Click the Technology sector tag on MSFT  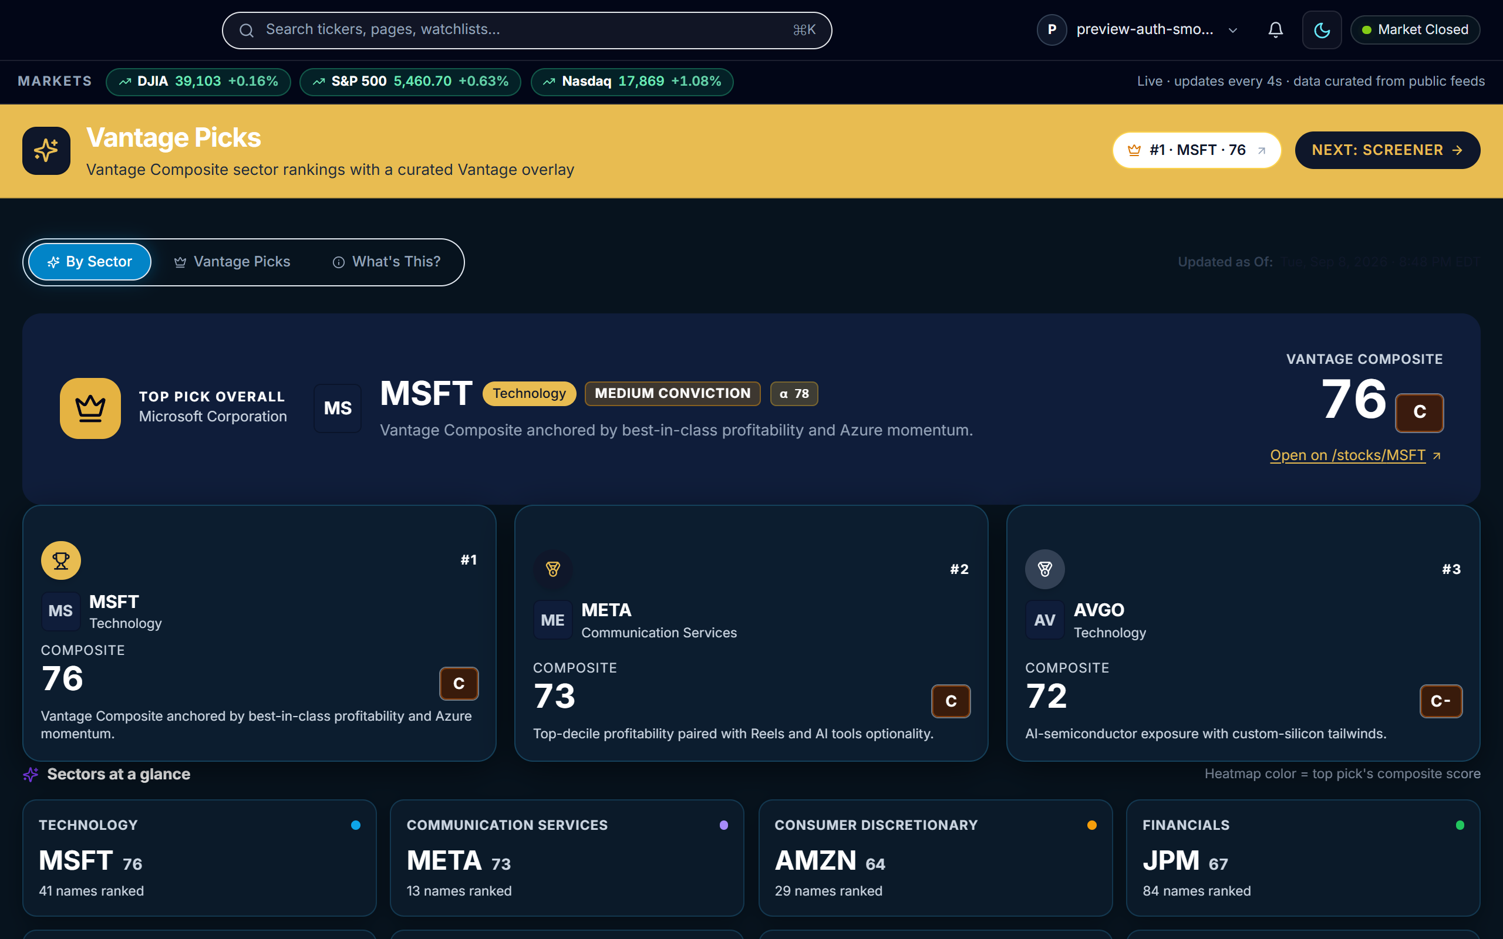529,394
